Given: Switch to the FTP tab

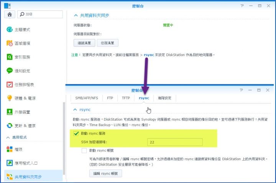Looking at the screenshot, I should (x=110, y=98).
